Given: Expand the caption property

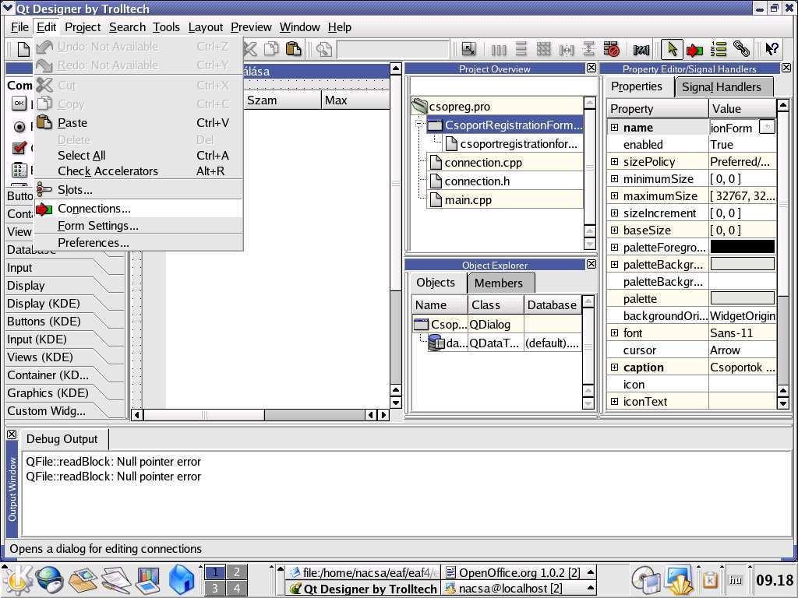Looking at the screenshot, I should pyautogui.click(x=614, y=367).
